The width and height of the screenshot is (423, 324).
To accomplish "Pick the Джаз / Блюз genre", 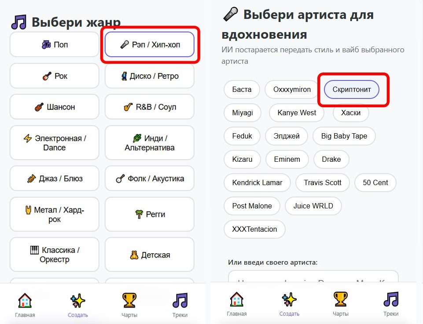I will tap(55, 178).
